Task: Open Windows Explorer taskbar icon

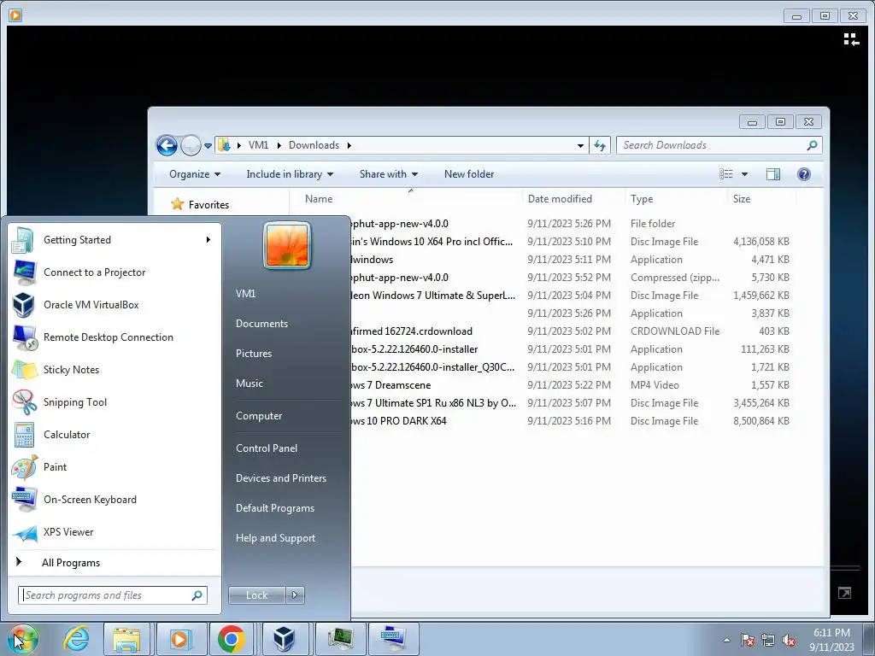Action: pyautogui.click(x=126, y=639)
